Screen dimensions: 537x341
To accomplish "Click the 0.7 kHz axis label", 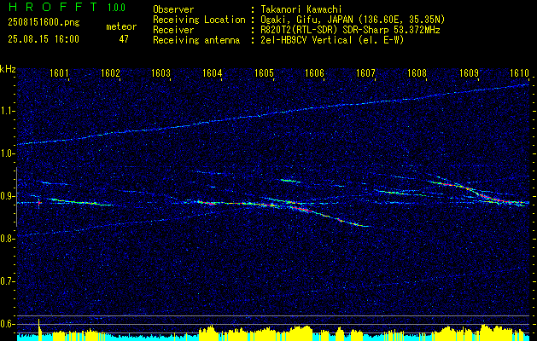I will (x=7, y=281).
